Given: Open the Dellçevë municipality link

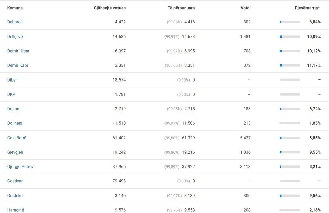Looking at the screenshot, I should [x=15, y=37].
